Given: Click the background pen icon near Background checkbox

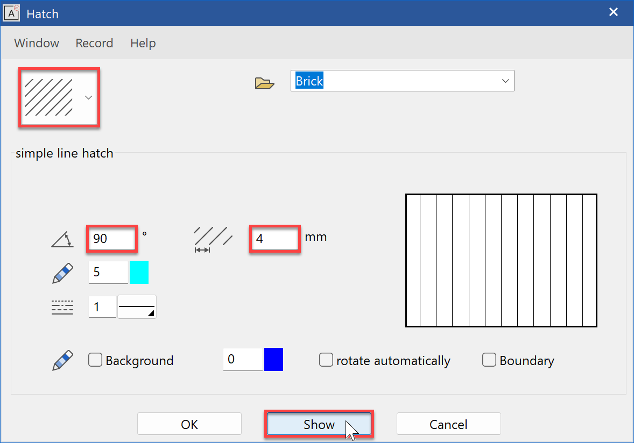Looking at the screenshot, I should click(x=62, y=360).
